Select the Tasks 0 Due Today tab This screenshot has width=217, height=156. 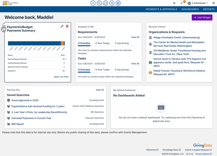click(102, 70)
